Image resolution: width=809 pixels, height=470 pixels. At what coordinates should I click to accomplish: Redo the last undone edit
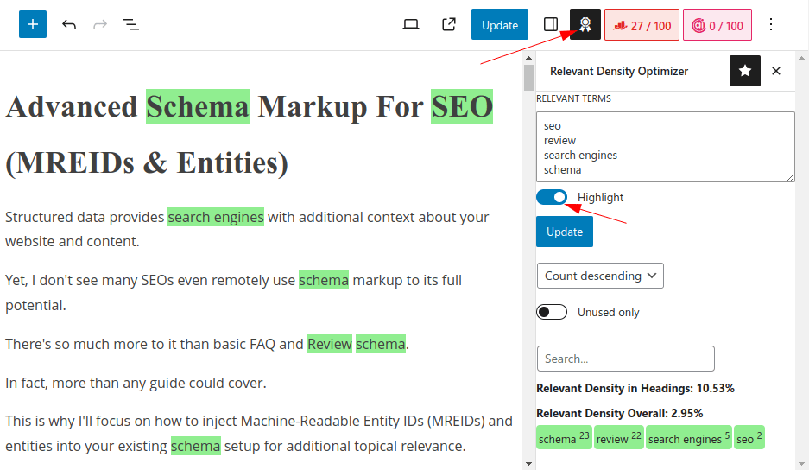[100, 24]
